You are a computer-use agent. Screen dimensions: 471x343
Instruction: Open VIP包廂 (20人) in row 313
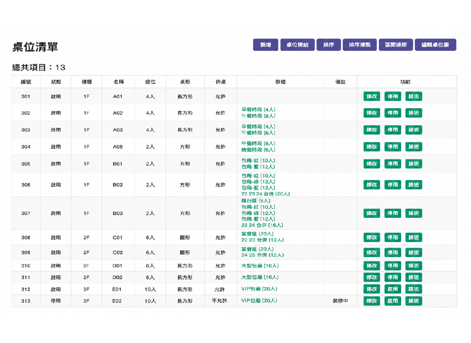259,301
